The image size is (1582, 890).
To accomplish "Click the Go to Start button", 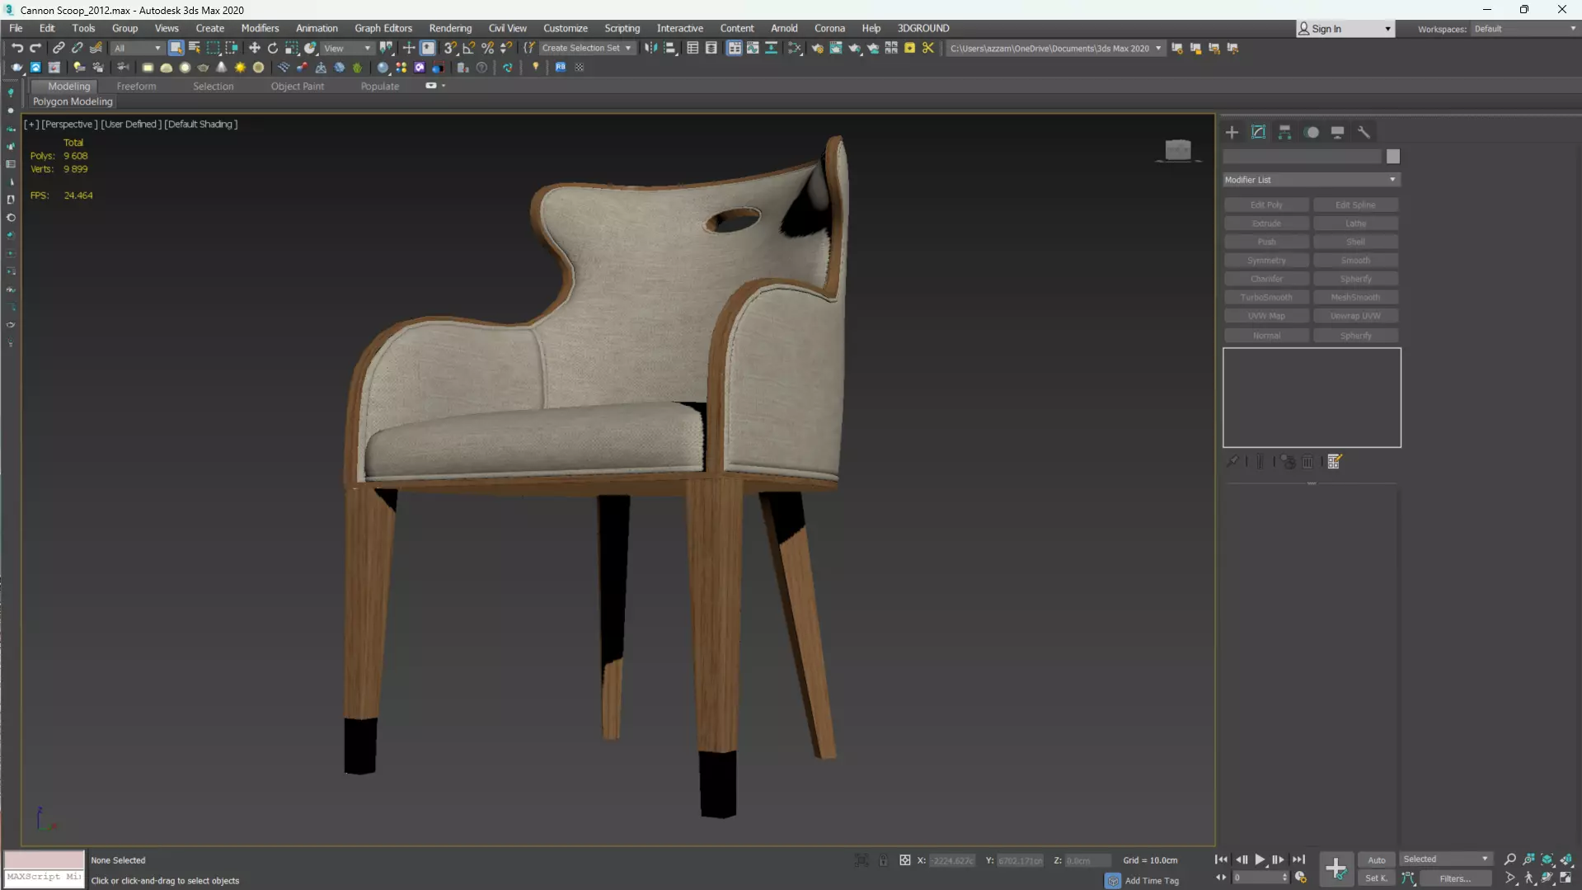I will pyautogui.click(x=1222, y=859).
